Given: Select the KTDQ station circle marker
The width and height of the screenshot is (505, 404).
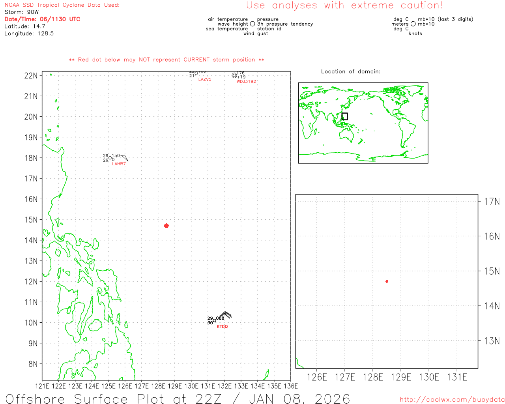Looking at the screenshot, I should point(214,321).
